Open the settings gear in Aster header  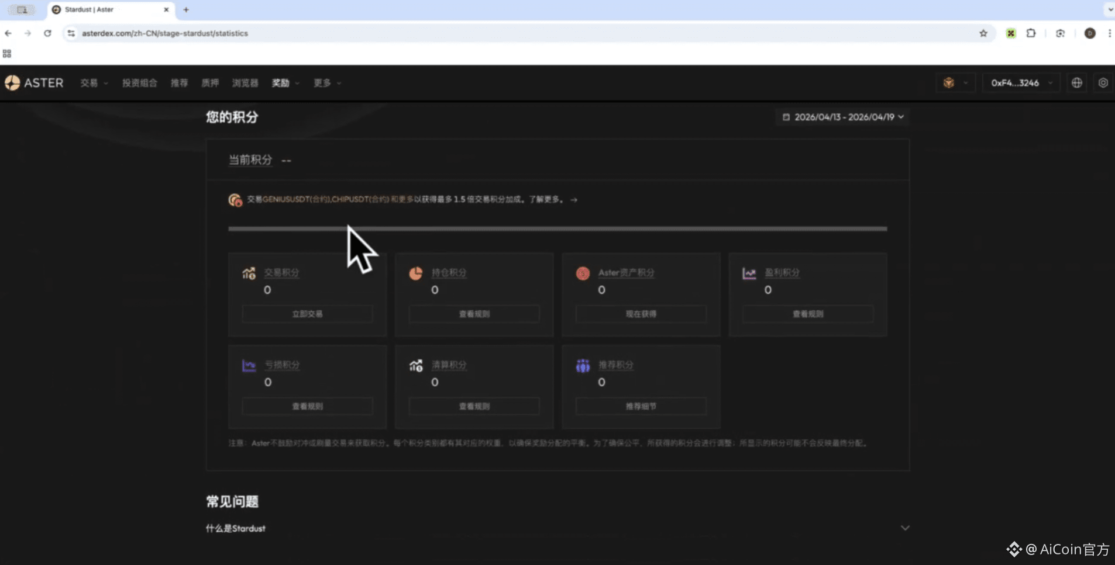[x=1103, y=83]
